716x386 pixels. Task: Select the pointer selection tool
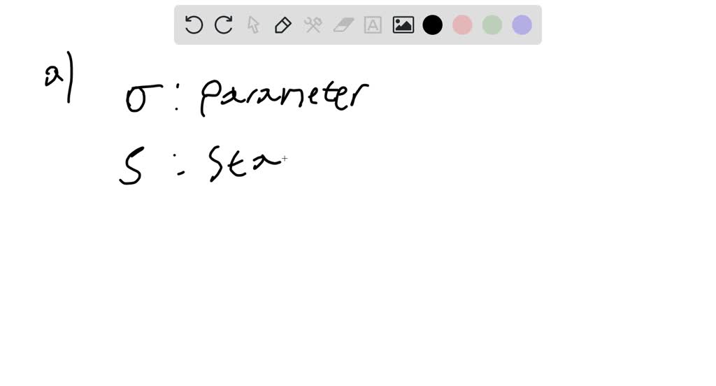(253, 24)
